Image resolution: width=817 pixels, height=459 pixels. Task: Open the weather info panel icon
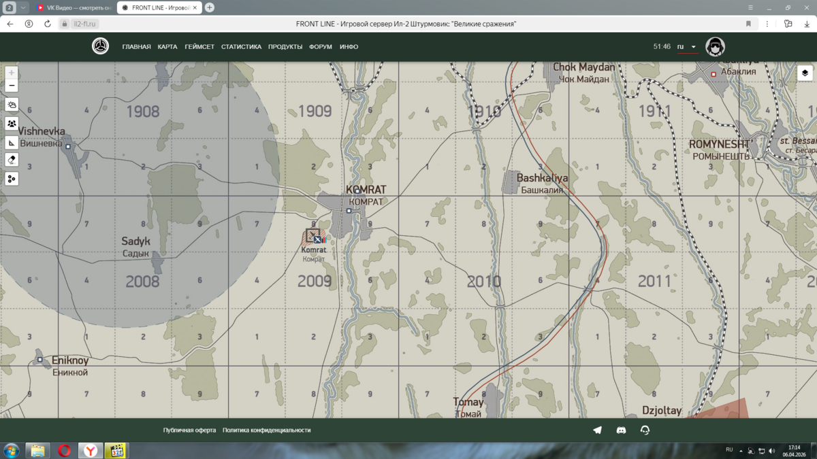click(x=12, y=105)
